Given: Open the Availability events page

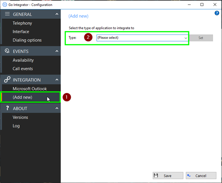Looking at the screenshot, I should pos(23,60).
